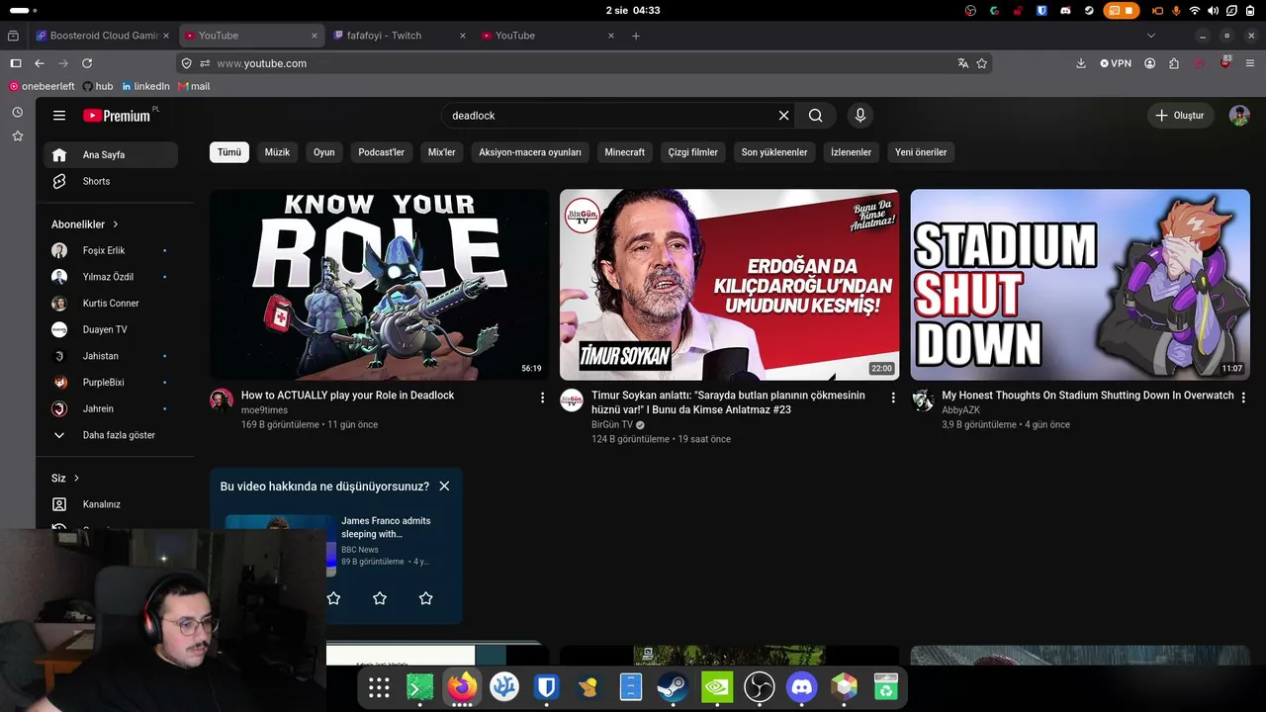The height and width of the screenshot is (712, 1266).
Task: Click the address bar URL field
Action: [x=584, y=63]
